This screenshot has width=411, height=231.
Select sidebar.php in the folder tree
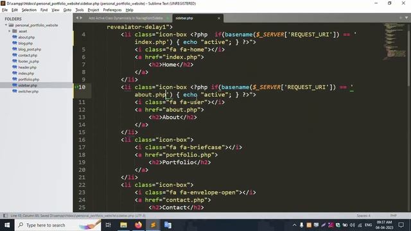point(28,85)
